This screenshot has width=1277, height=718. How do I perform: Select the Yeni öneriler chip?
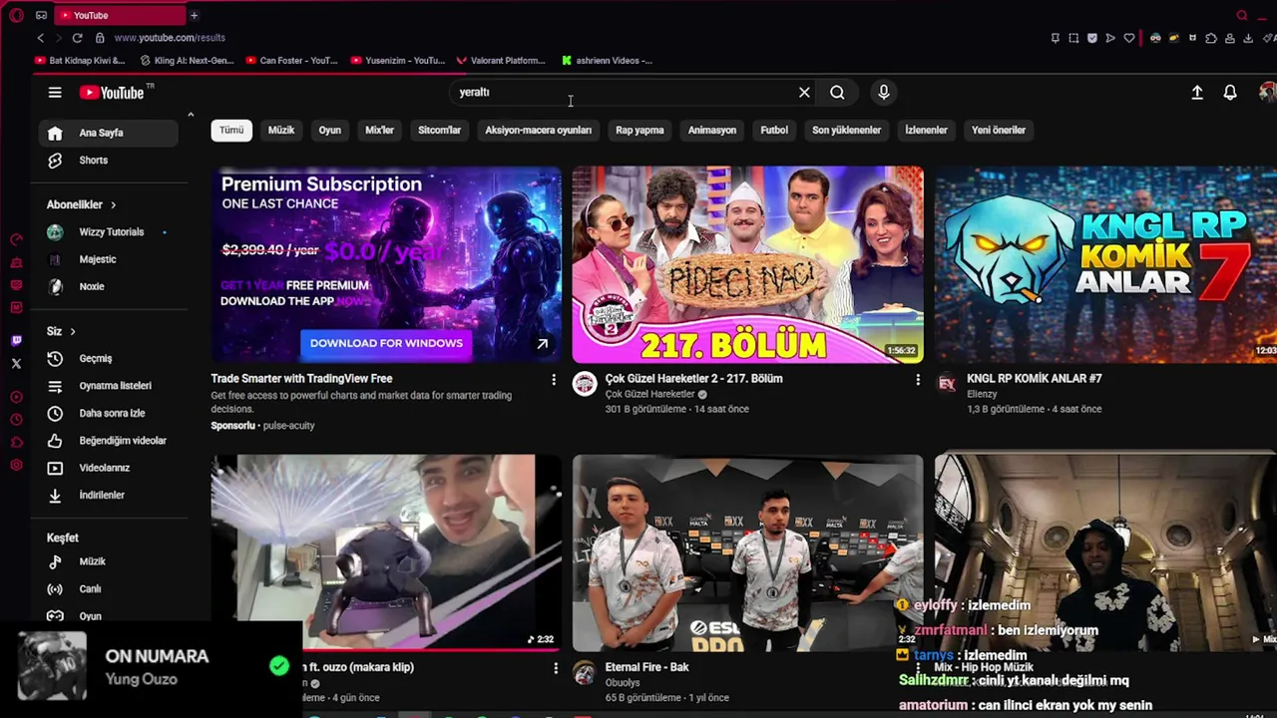tap(999, 130)
